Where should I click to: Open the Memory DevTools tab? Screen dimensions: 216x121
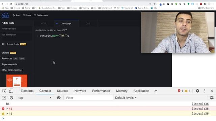coord(122,91)
